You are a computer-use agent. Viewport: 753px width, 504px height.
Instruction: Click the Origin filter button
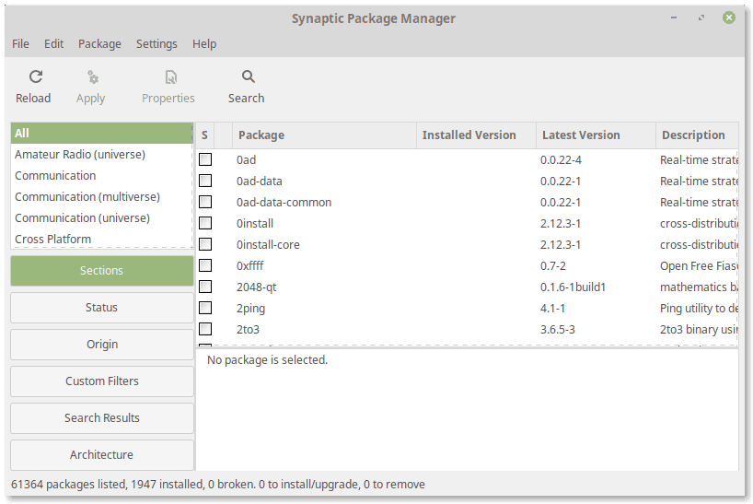(102, 345)
